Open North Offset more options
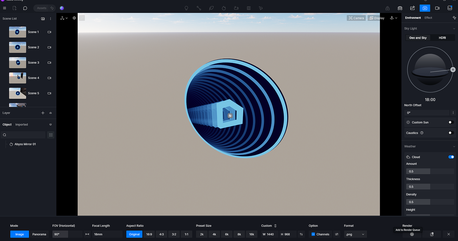This screenshot has height=241, width=458. [453, 113]
